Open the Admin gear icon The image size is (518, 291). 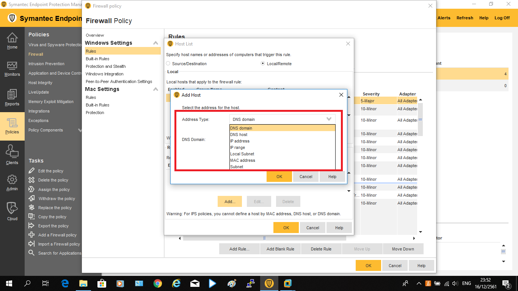point(12,180)
